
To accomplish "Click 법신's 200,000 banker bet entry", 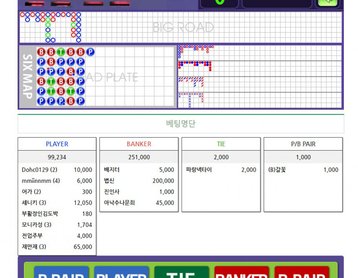I will pos(139,181).
